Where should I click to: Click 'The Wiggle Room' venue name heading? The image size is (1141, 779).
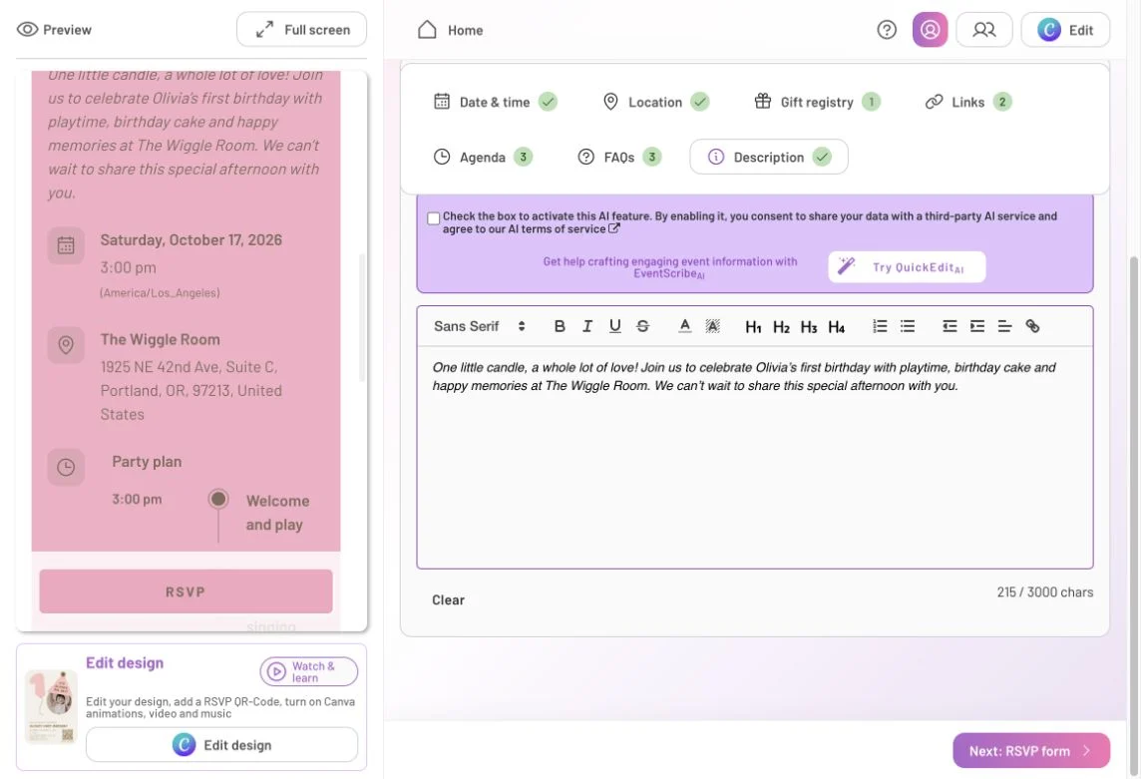(161, 339)
